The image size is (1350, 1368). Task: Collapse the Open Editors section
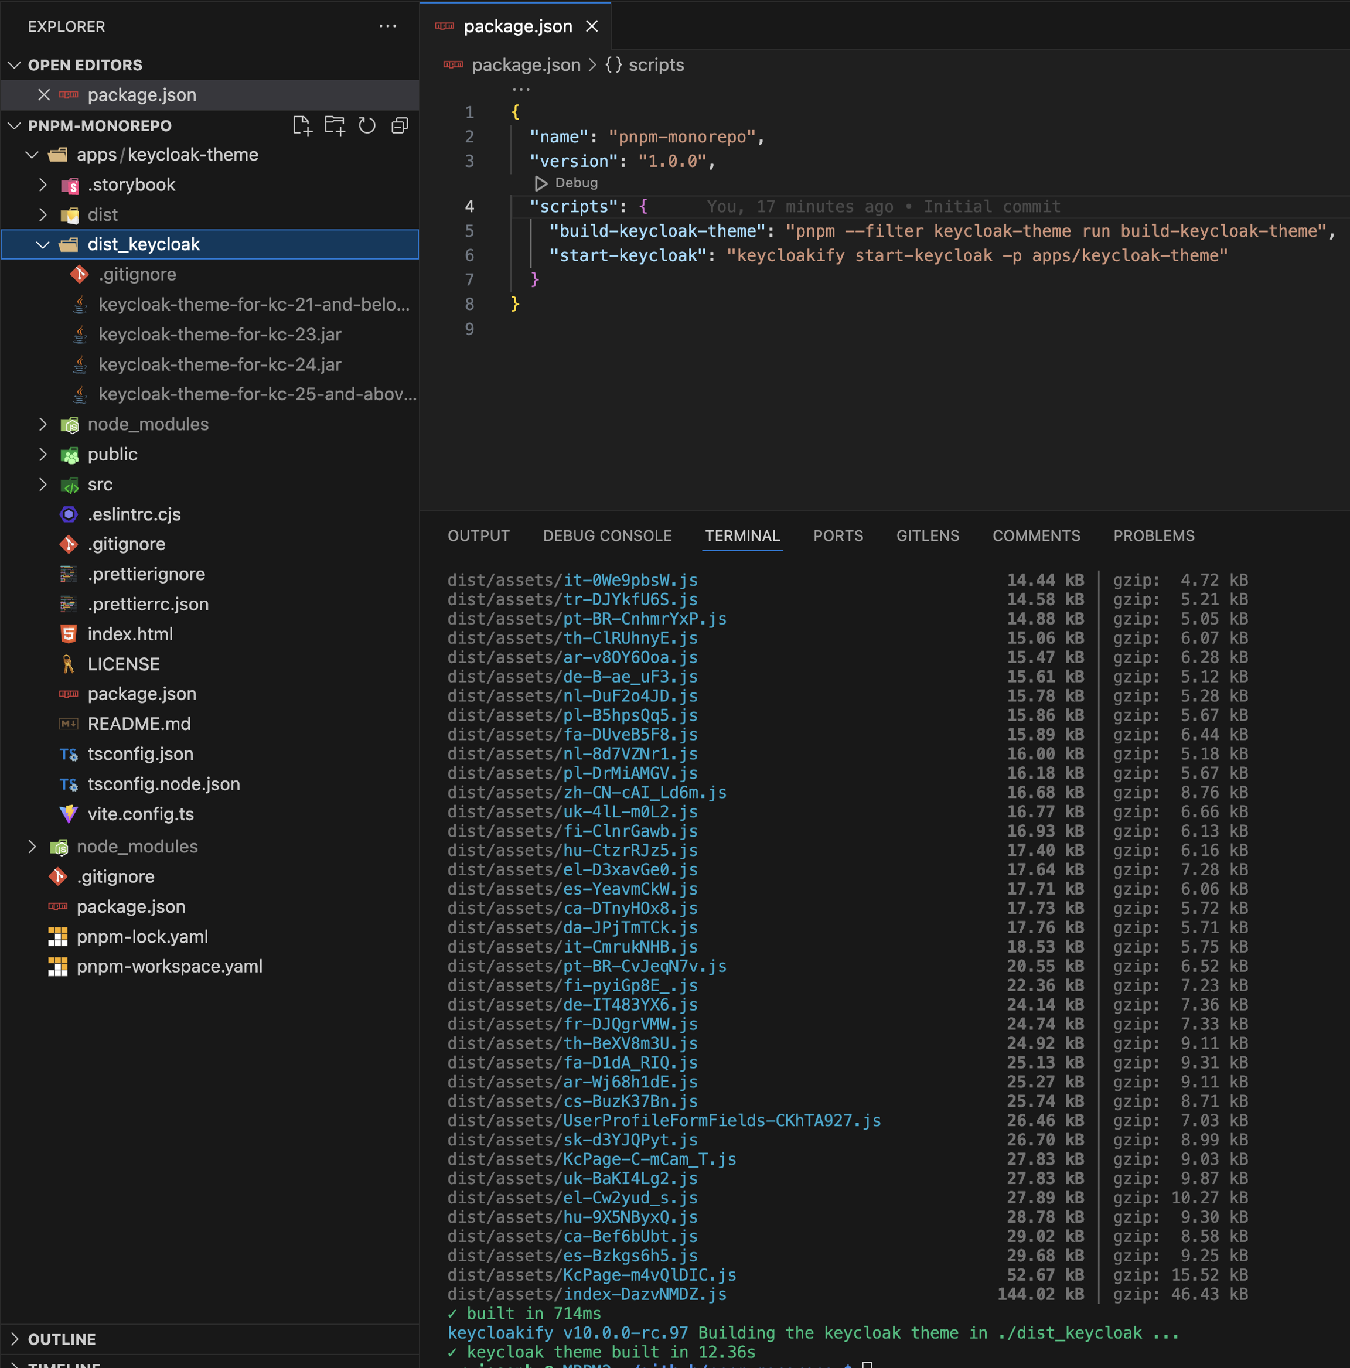pos(15,65)
